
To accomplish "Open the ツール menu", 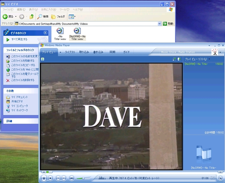I will pos(64,10).
